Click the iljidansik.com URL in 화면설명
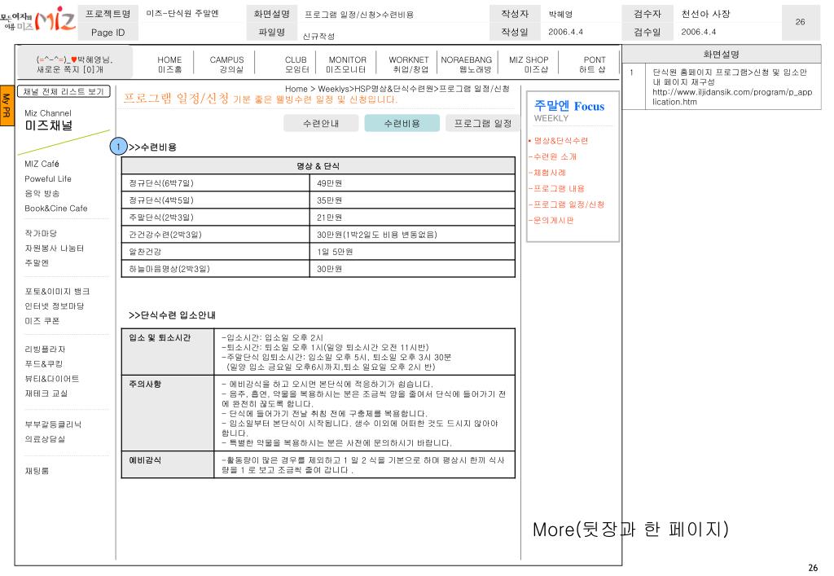Image resolution: width=834 pixels, height=576 pixels. [x=732, y=97]
